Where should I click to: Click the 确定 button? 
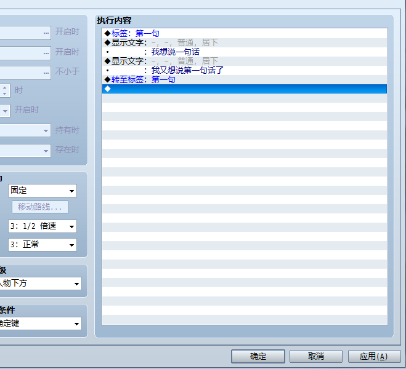[258, 356]
